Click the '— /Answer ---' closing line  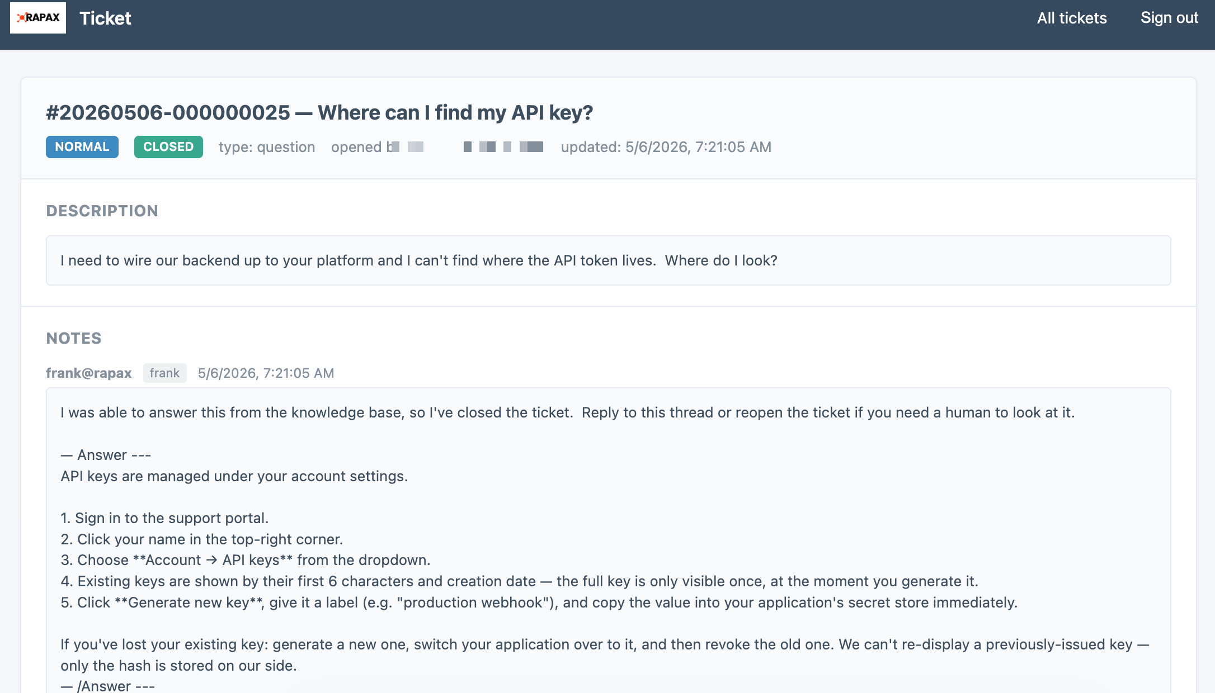click(x=108, y=686)
